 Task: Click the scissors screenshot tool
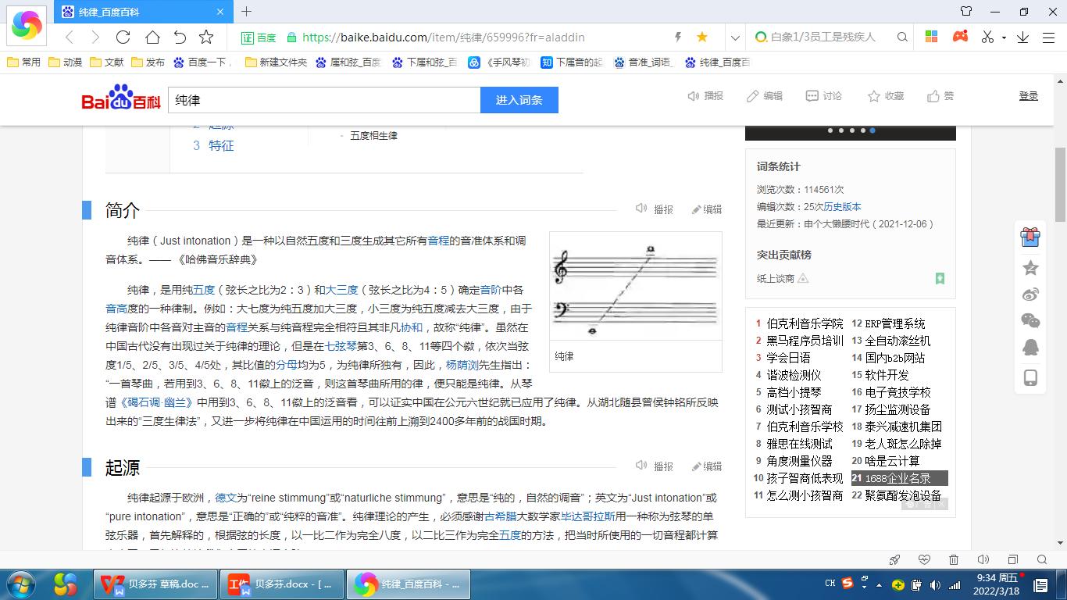988,37
